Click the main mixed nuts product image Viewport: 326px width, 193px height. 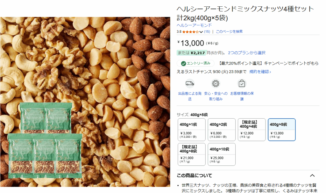[x=85, y=102]
